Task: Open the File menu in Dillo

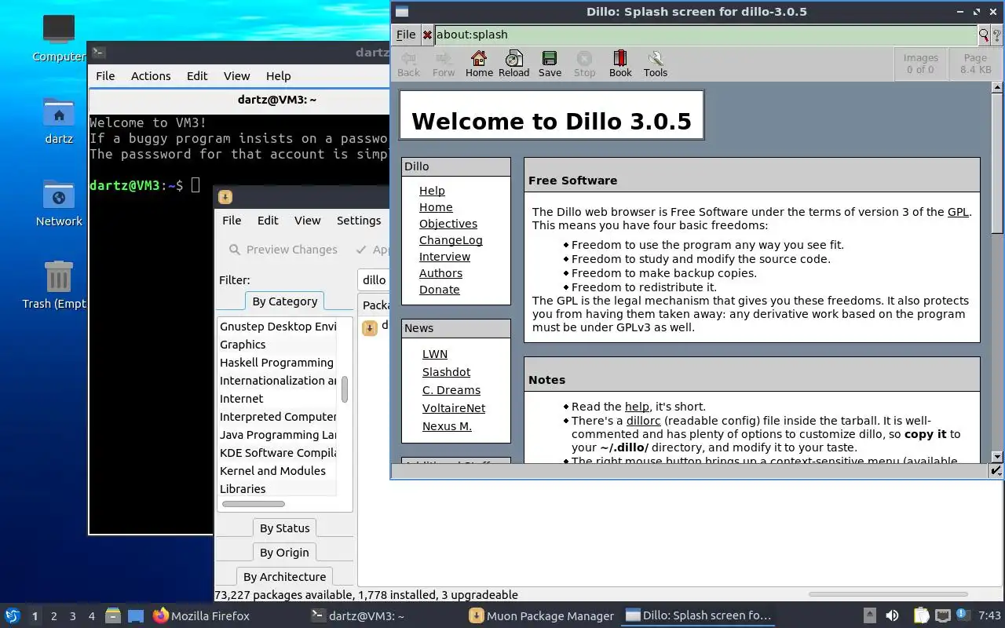Action: coord(406,35)
